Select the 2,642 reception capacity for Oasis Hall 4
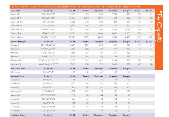This screenshot has width=169, height=117. (114, 33)
